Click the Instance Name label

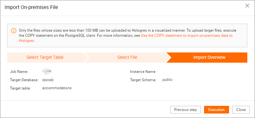click(x=143, y=72)
